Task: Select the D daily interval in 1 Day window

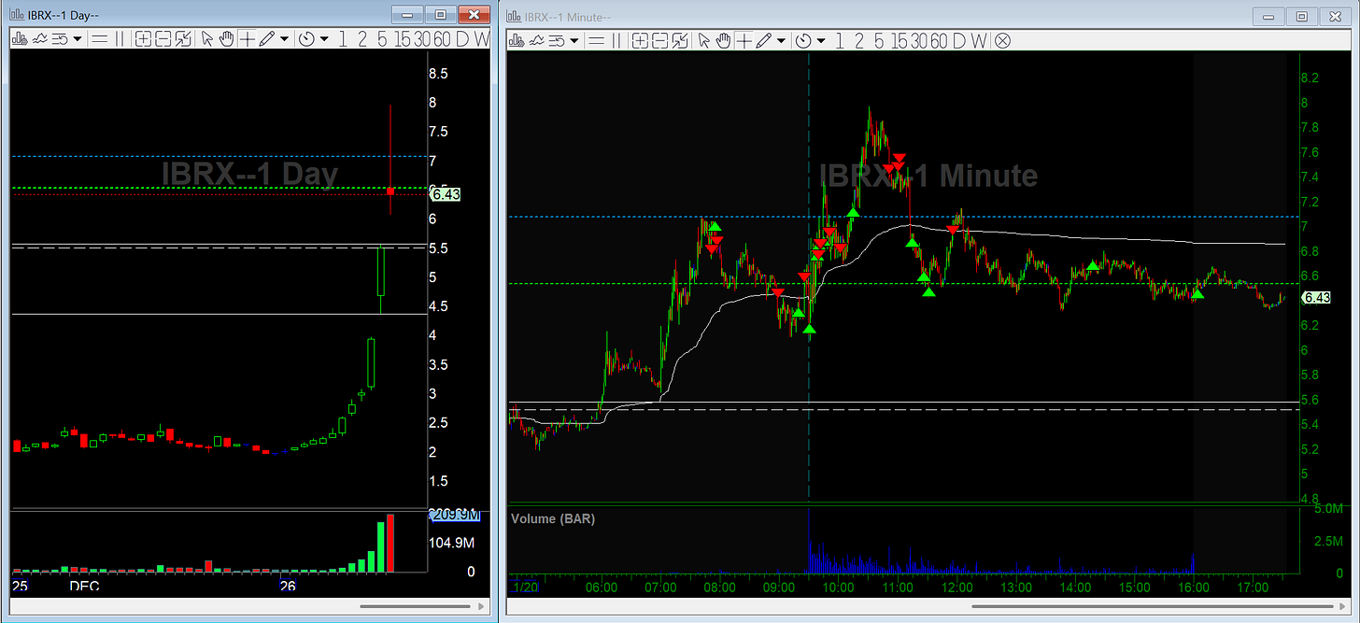Action: pyautogui.click(x=462, y=39)
